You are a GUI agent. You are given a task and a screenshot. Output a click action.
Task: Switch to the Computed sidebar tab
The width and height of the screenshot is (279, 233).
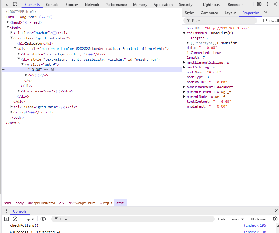(x=209, y=13)
